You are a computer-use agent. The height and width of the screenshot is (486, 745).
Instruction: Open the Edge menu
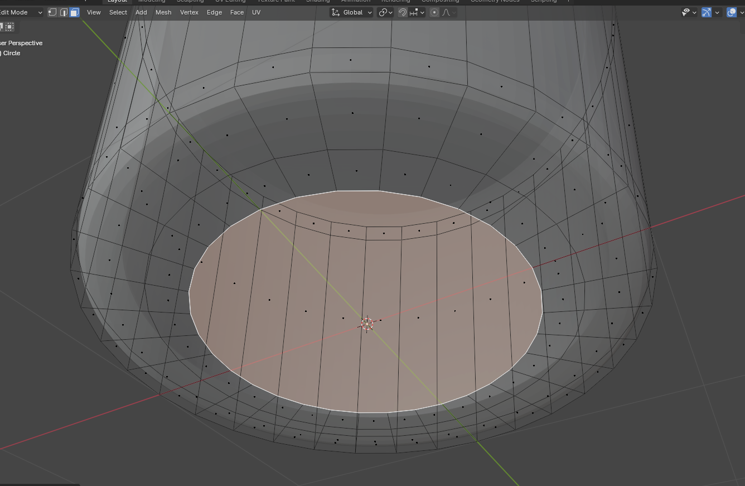tap(214, 12)
